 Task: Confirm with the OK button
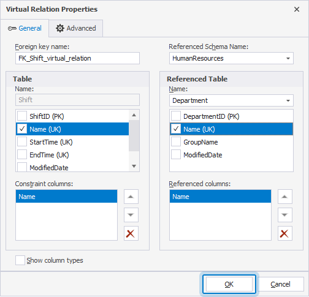229,284
